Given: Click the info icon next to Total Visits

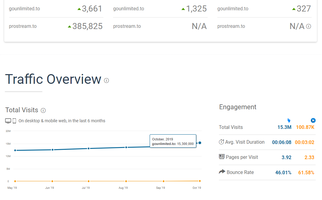Looking at the screenshot, I should (43, 110).
